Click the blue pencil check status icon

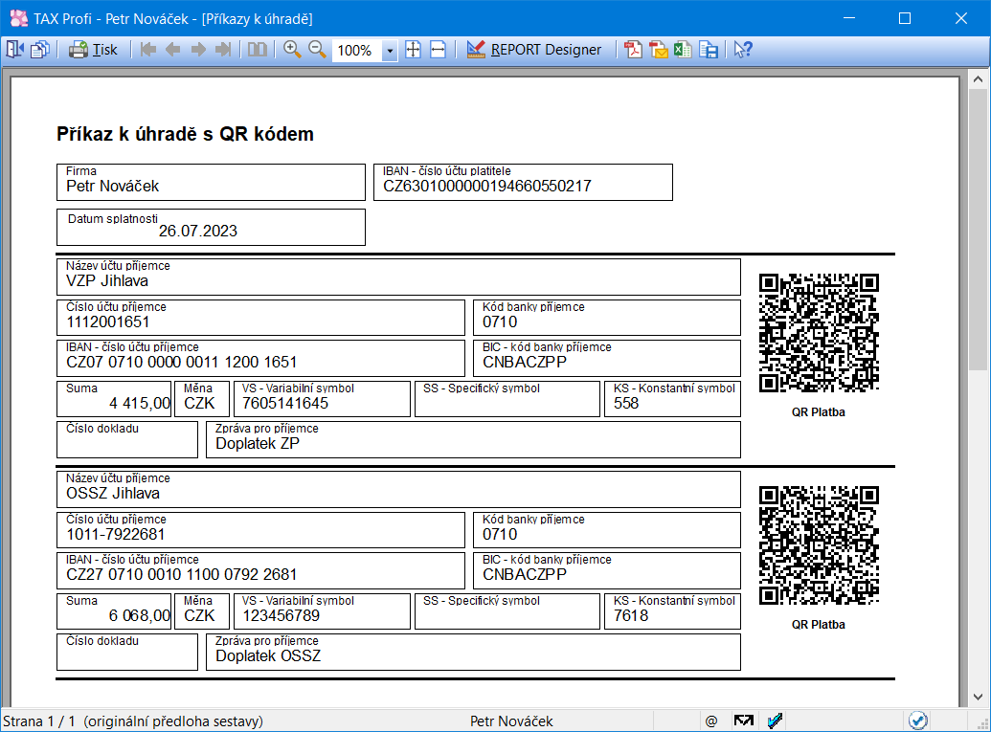click(775, 721)
